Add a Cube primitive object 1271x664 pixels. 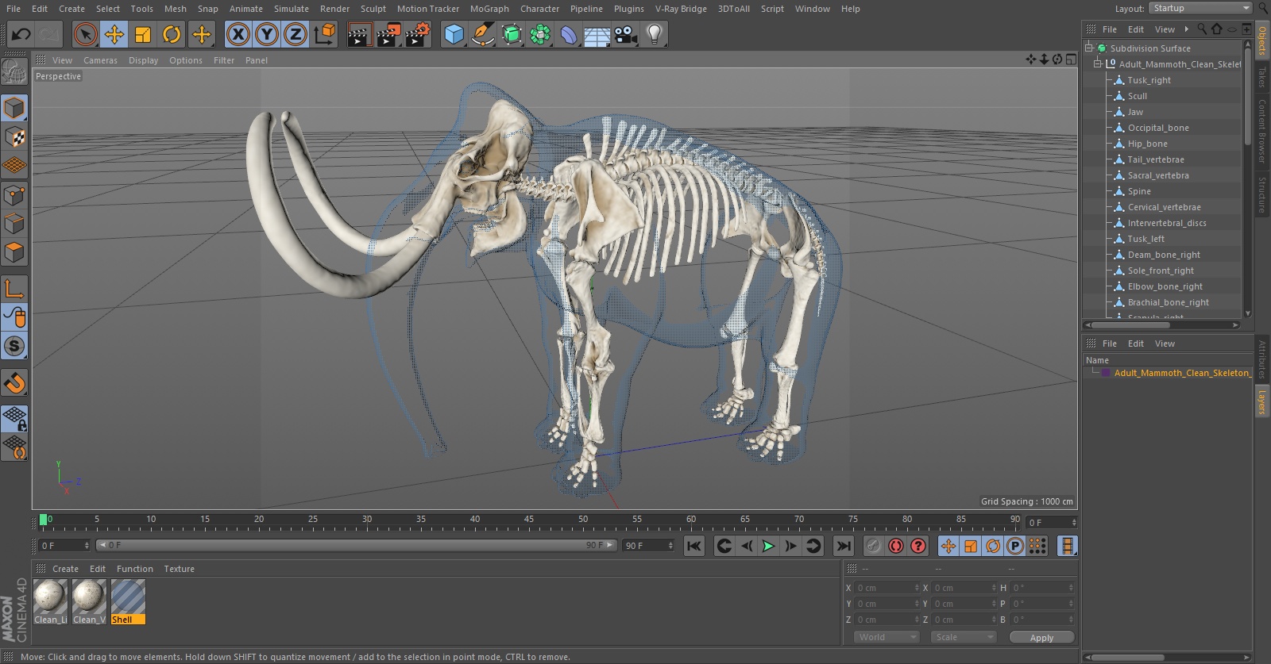454,34
